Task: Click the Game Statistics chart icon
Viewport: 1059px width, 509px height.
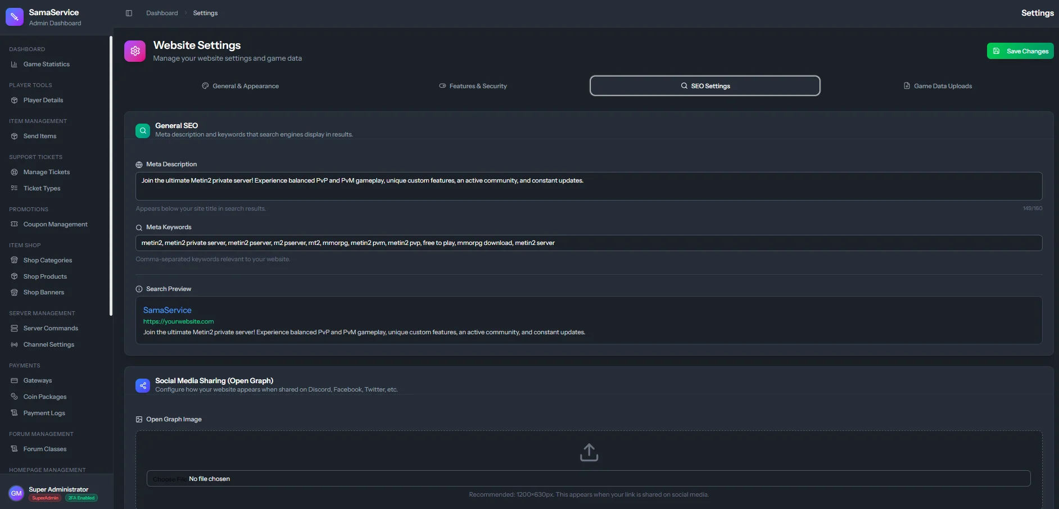Action: point(14,64)
